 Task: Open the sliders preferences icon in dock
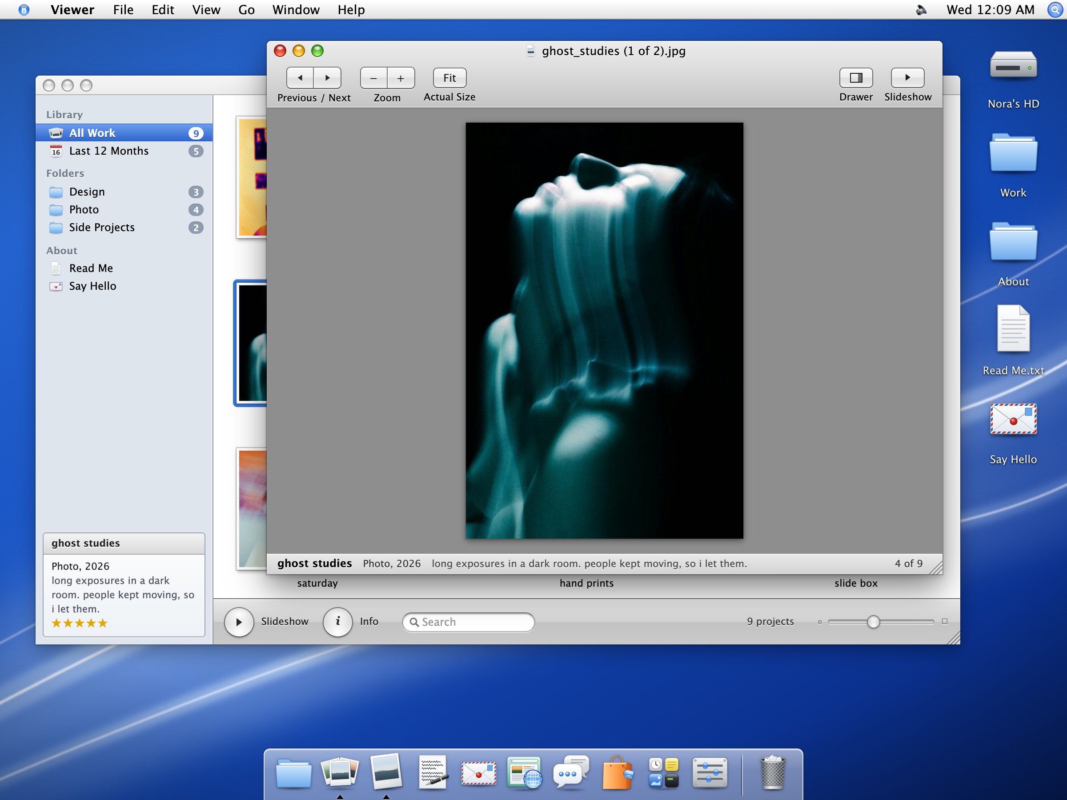click(x=710, y=772)
